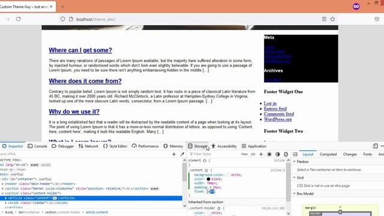The image size is (384, 216).
Task: Open the Storage tab
Action: 197,146
